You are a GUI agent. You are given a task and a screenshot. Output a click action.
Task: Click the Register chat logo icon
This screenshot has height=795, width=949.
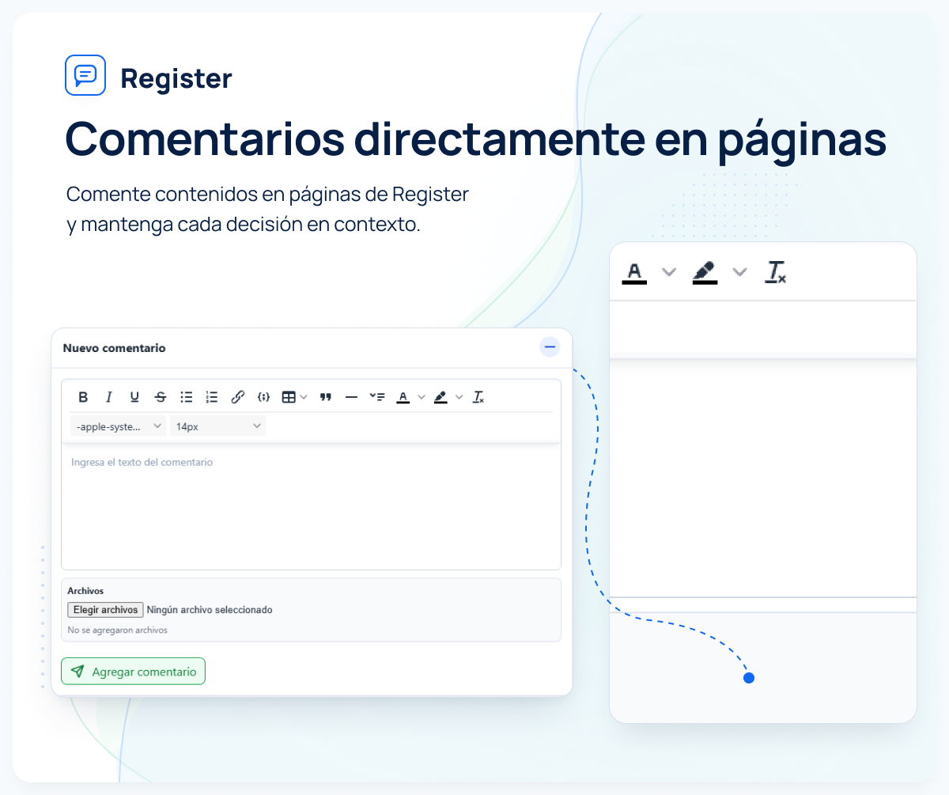coord(85,75)
